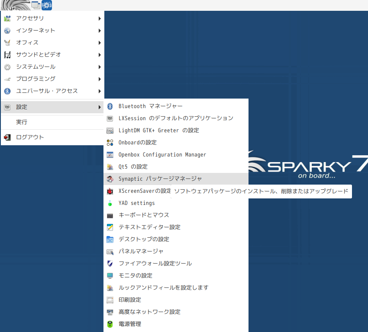The height and width of the screenshot is (332, 368).
Task: Choose 電源管理 from settings submenu
Action: tap(176, 324)
